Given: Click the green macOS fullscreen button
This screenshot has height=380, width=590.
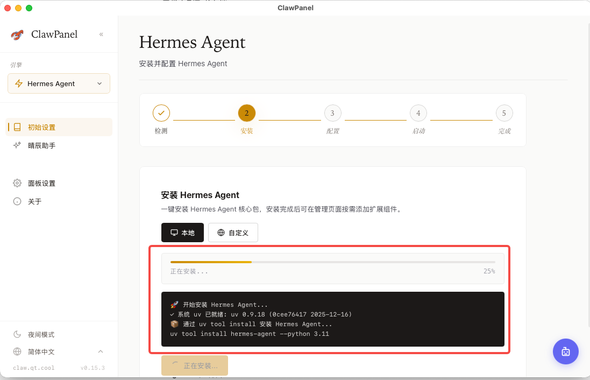Looking at the screenshot, I should tap(29, 8).
